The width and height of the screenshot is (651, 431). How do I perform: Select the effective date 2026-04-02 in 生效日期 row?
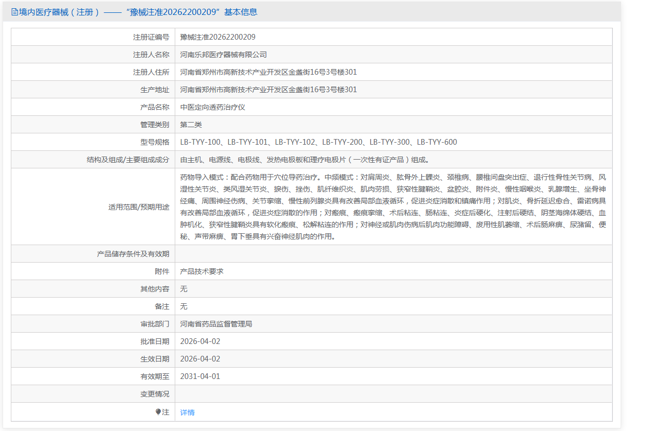coord(200,359)
